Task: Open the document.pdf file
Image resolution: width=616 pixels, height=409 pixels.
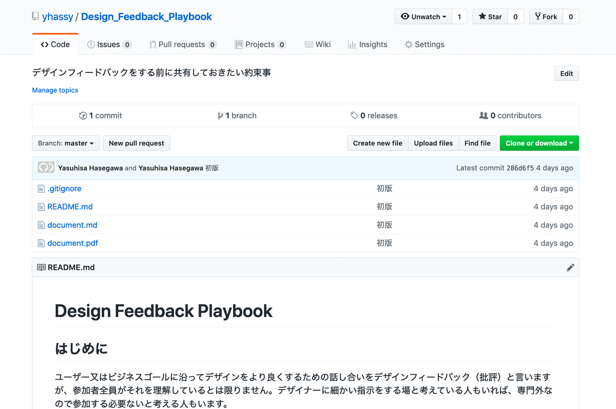Action: (x=73, y=243)
